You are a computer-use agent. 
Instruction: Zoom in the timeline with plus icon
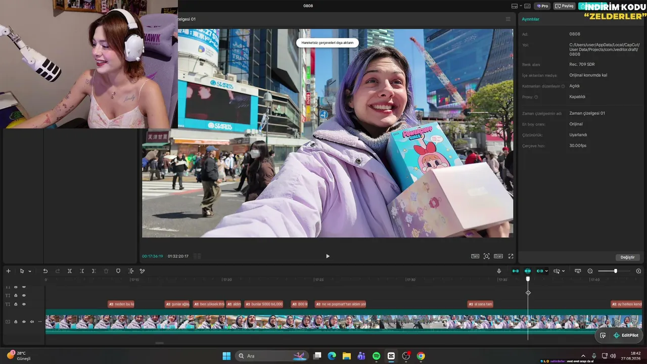tap(638, 271)
